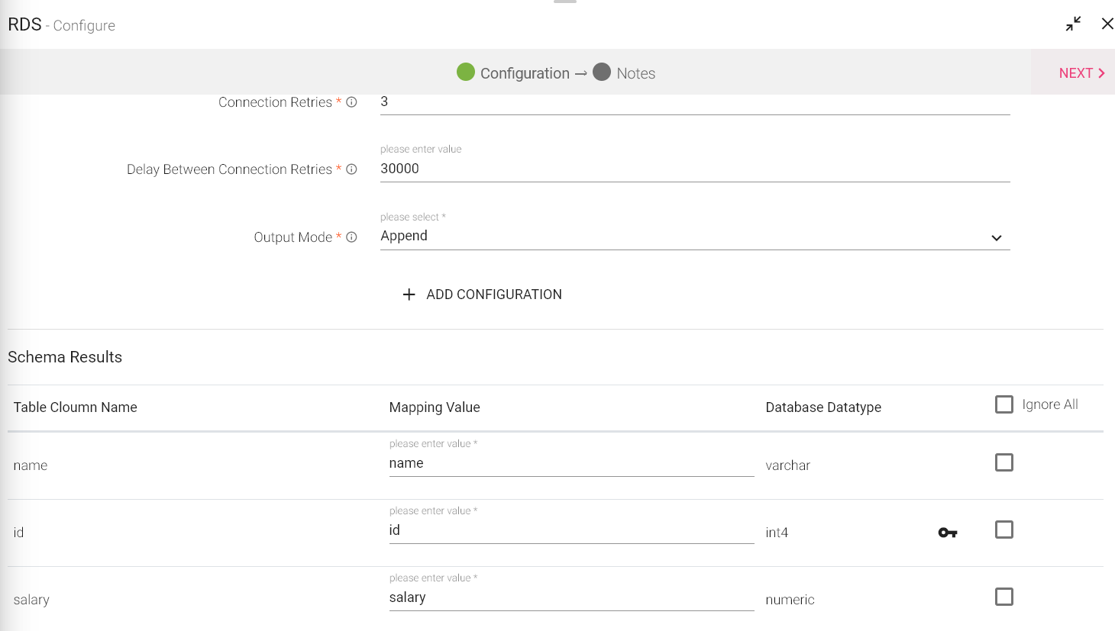Screen dimensions: 1115x631
Task: Click the green Configuration step circle
Action: pyautogui.click(x=466, y=72)
